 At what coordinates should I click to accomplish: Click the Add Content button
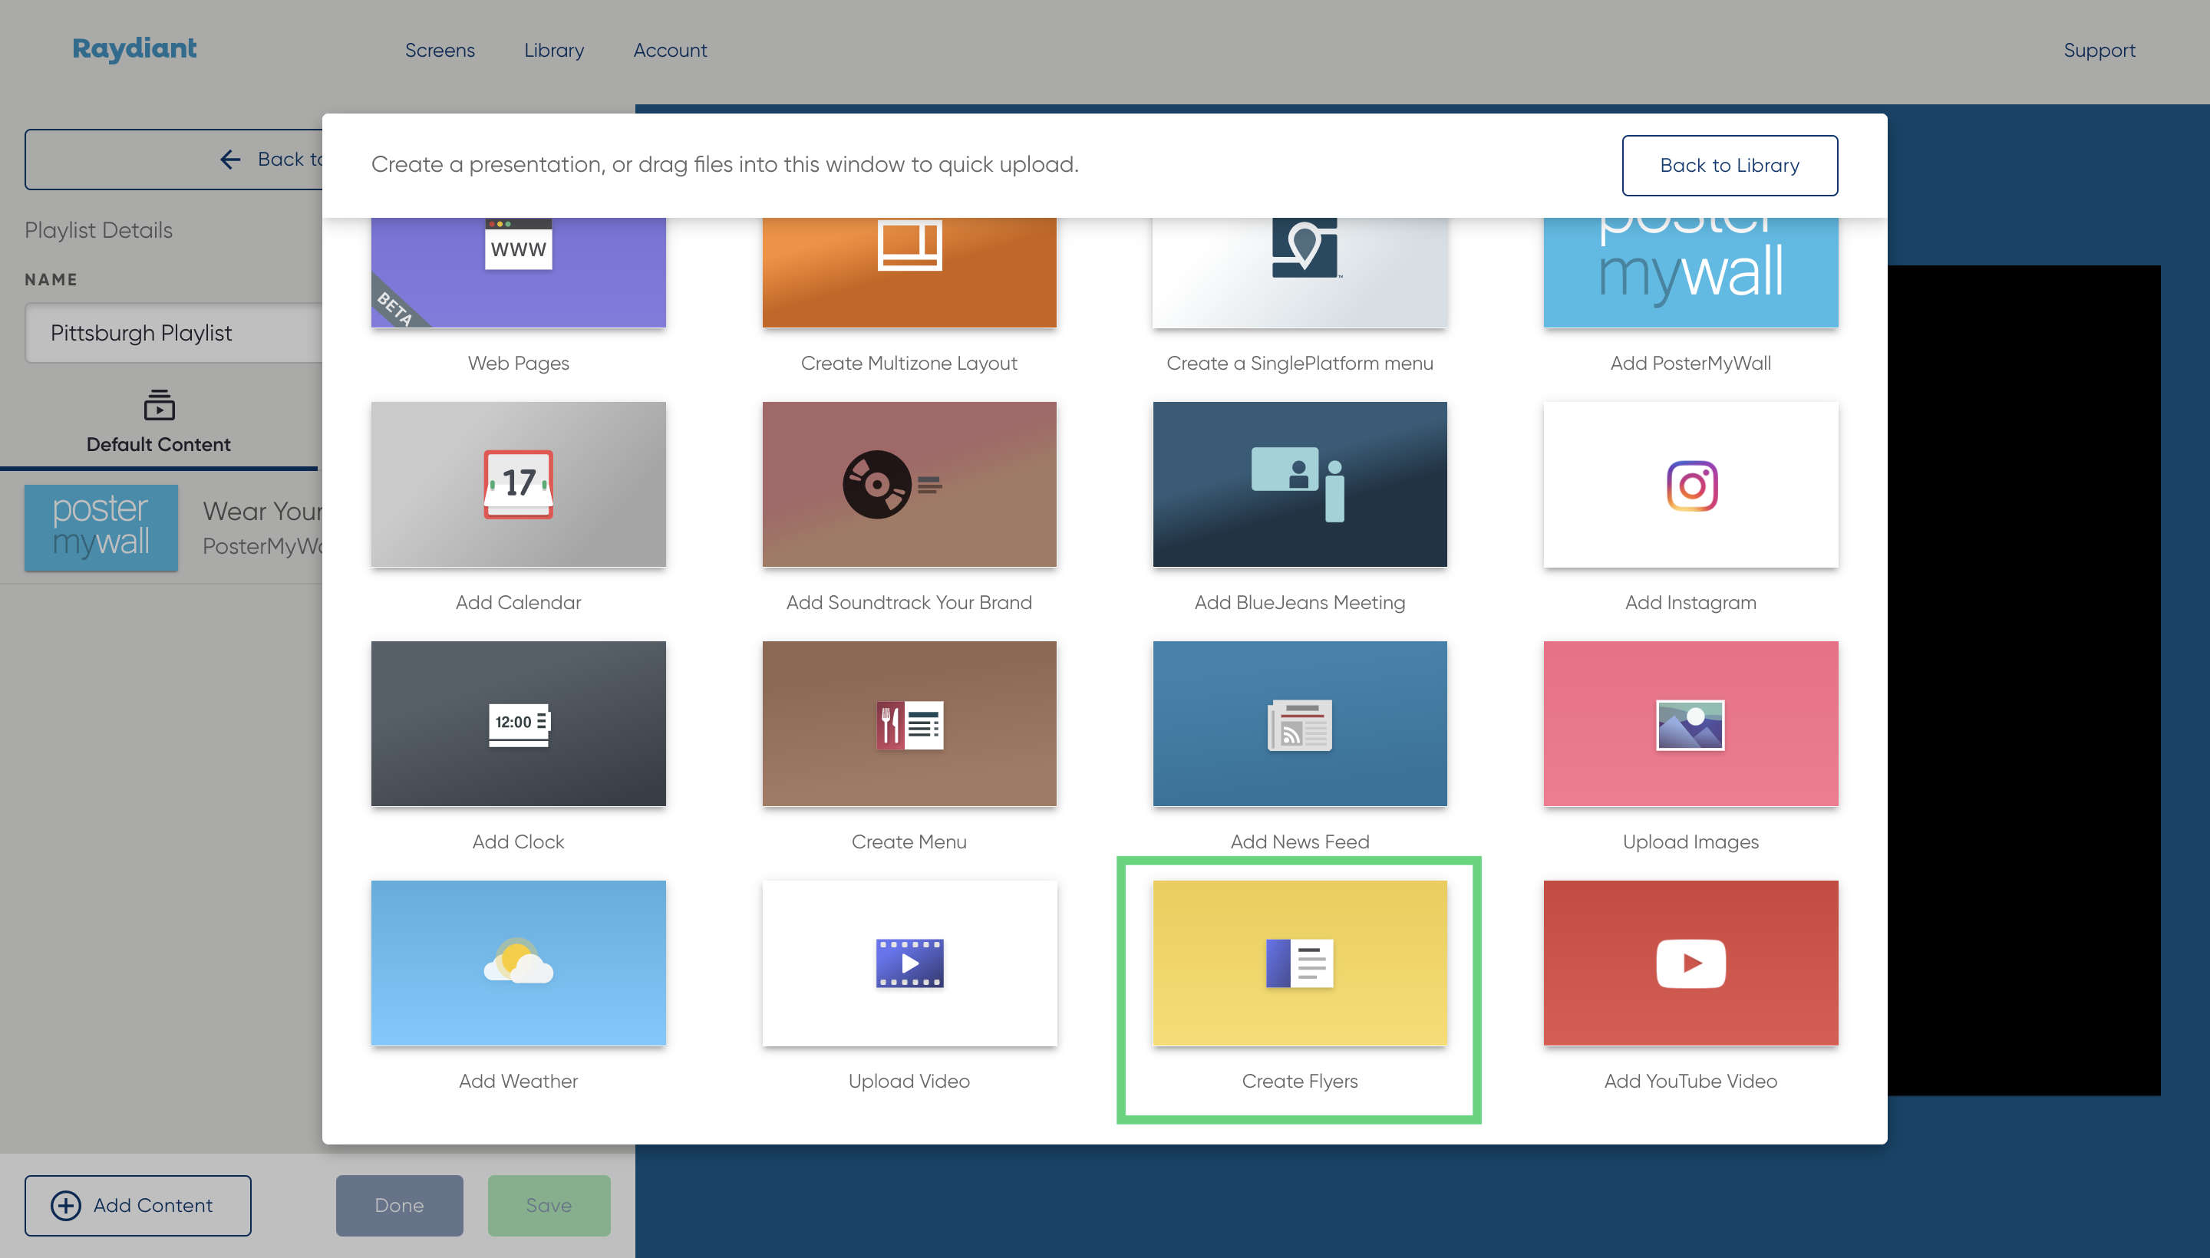[x=137, y=1204]
